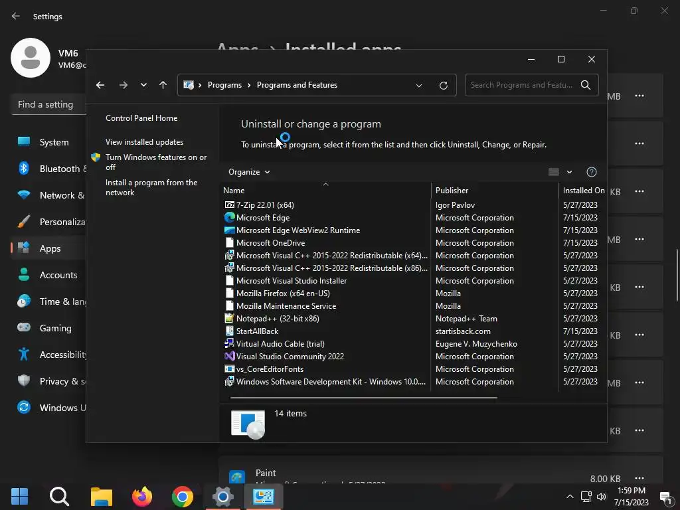Click startisback.com publisher cell
Viewport: 680px width, 510px height.
tap(463, 331)
